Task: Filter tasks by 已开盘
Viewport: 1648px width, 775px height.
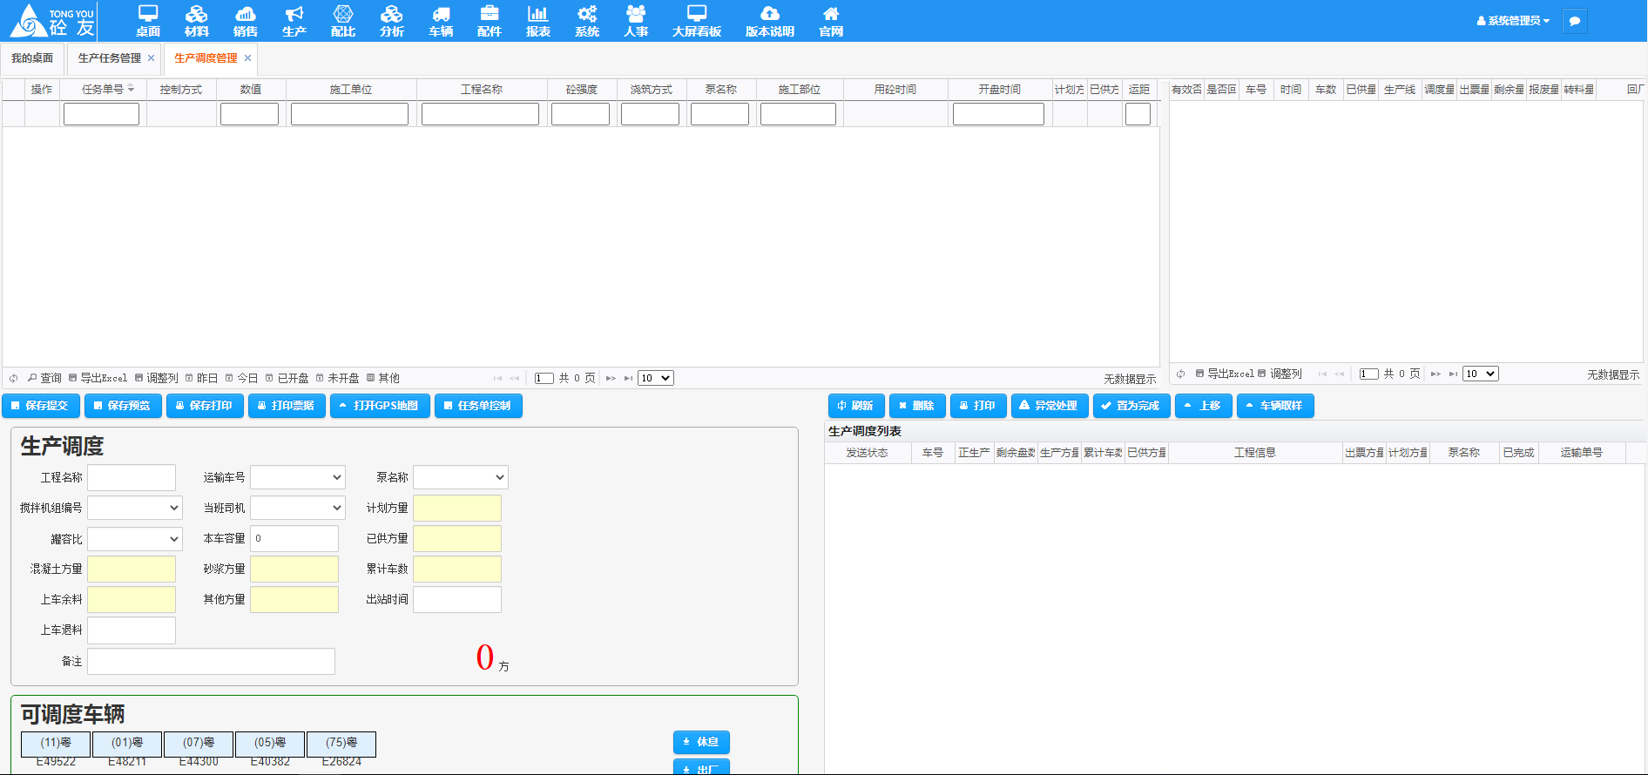Action: click(x=287, y=378)
